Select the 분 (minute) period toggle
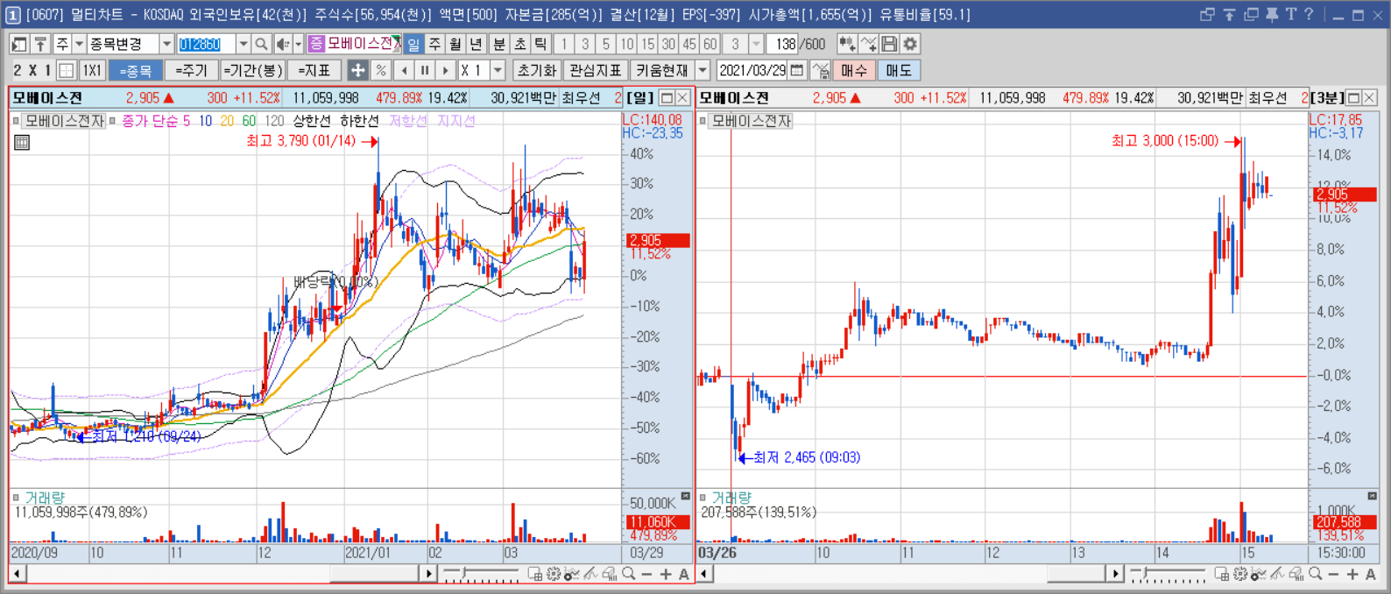The width and height of the screenshot is (1391, 594). [x=498, y=44]
